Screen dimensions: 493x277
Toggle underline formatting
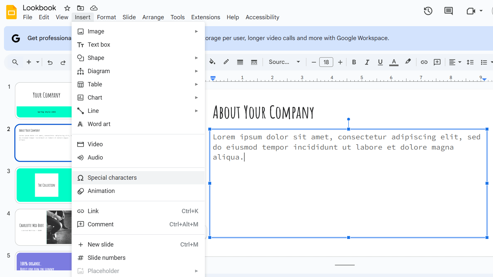(x=380, y=62)
